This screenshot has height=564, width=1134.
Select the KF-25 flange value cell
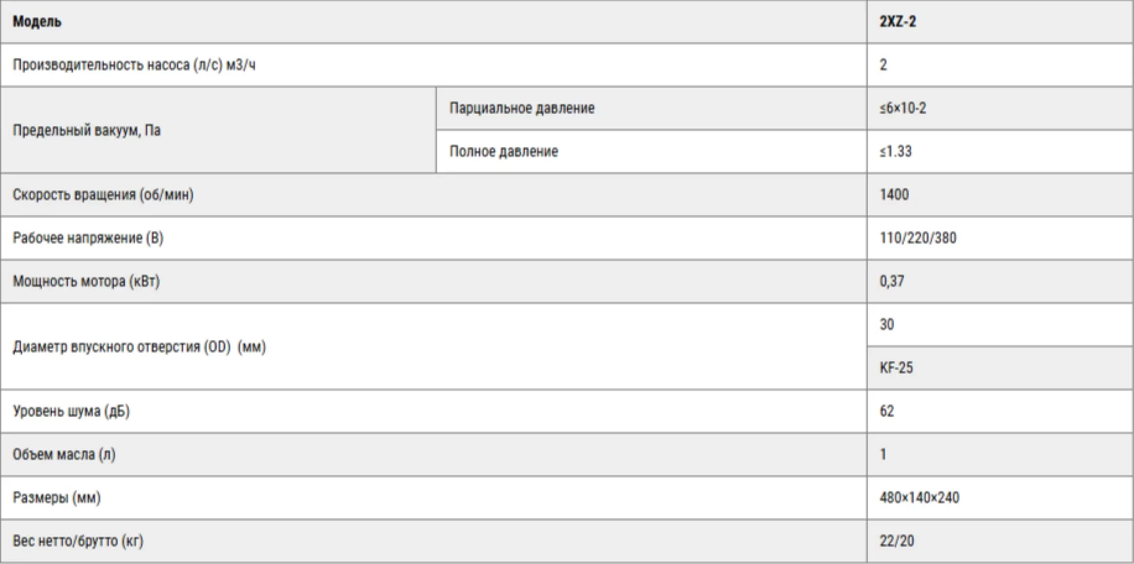(x=896, y=368)
